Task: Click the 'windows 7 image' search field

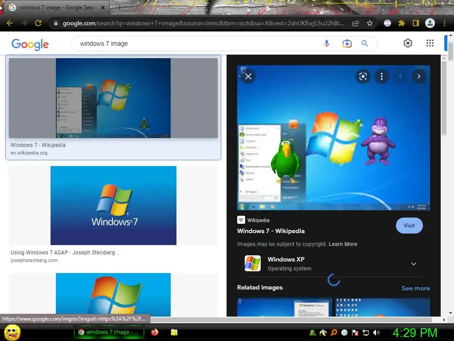Action: click(197, 44)
